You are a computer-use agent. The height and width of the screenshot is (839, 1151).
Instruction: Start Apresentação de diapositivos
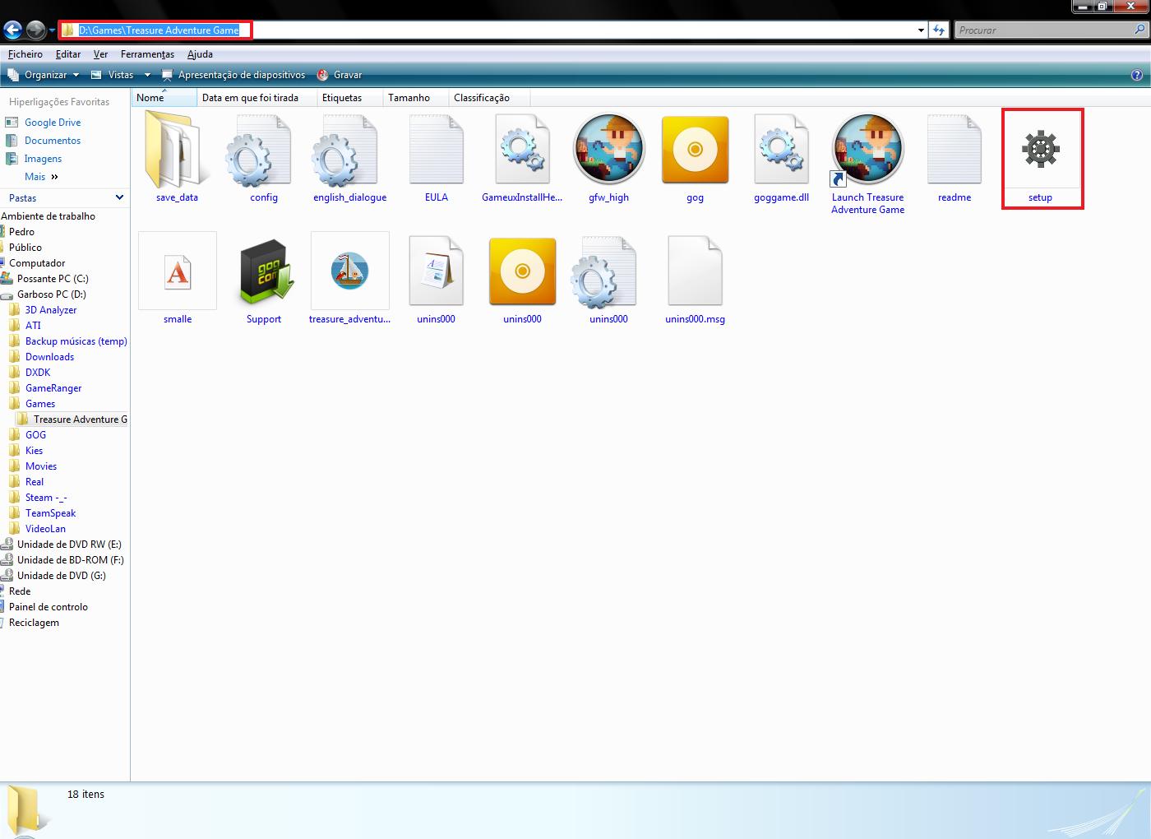click(x=233, y=75)
